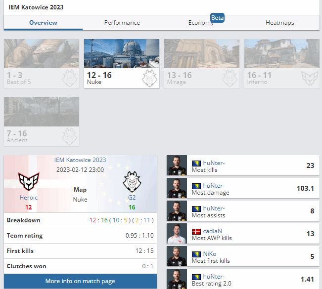This screenshot has height=289, width=322.
Task: Click G2's green score 16
Action: [132, 207]
